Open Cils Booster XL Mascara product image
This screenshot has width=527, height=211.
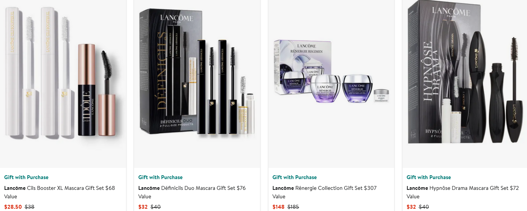(x=63, y=84)
